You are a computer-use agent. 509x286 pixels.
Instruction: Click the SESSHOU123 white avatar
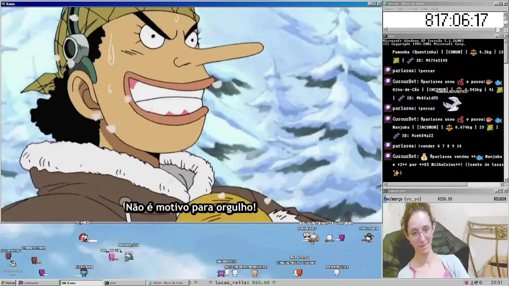[337, 272]
